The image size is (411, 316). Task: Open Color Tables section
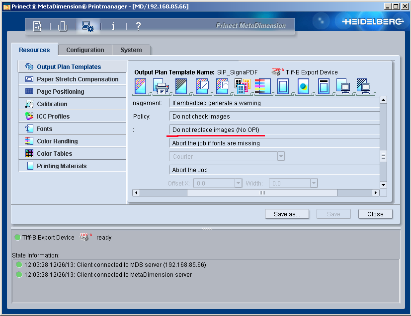tap(72, 154)
